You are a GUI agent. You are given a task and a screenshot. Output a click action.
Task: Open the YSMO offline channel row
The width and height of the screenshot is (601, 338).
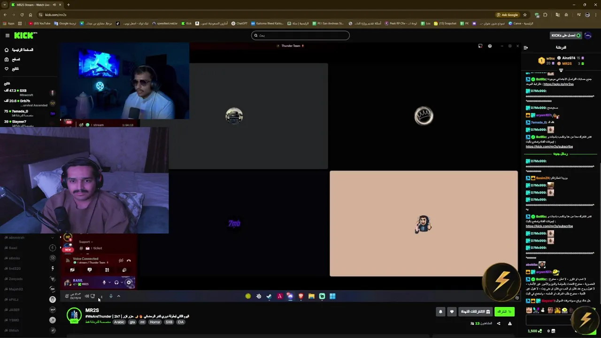[x=29, y=320]
